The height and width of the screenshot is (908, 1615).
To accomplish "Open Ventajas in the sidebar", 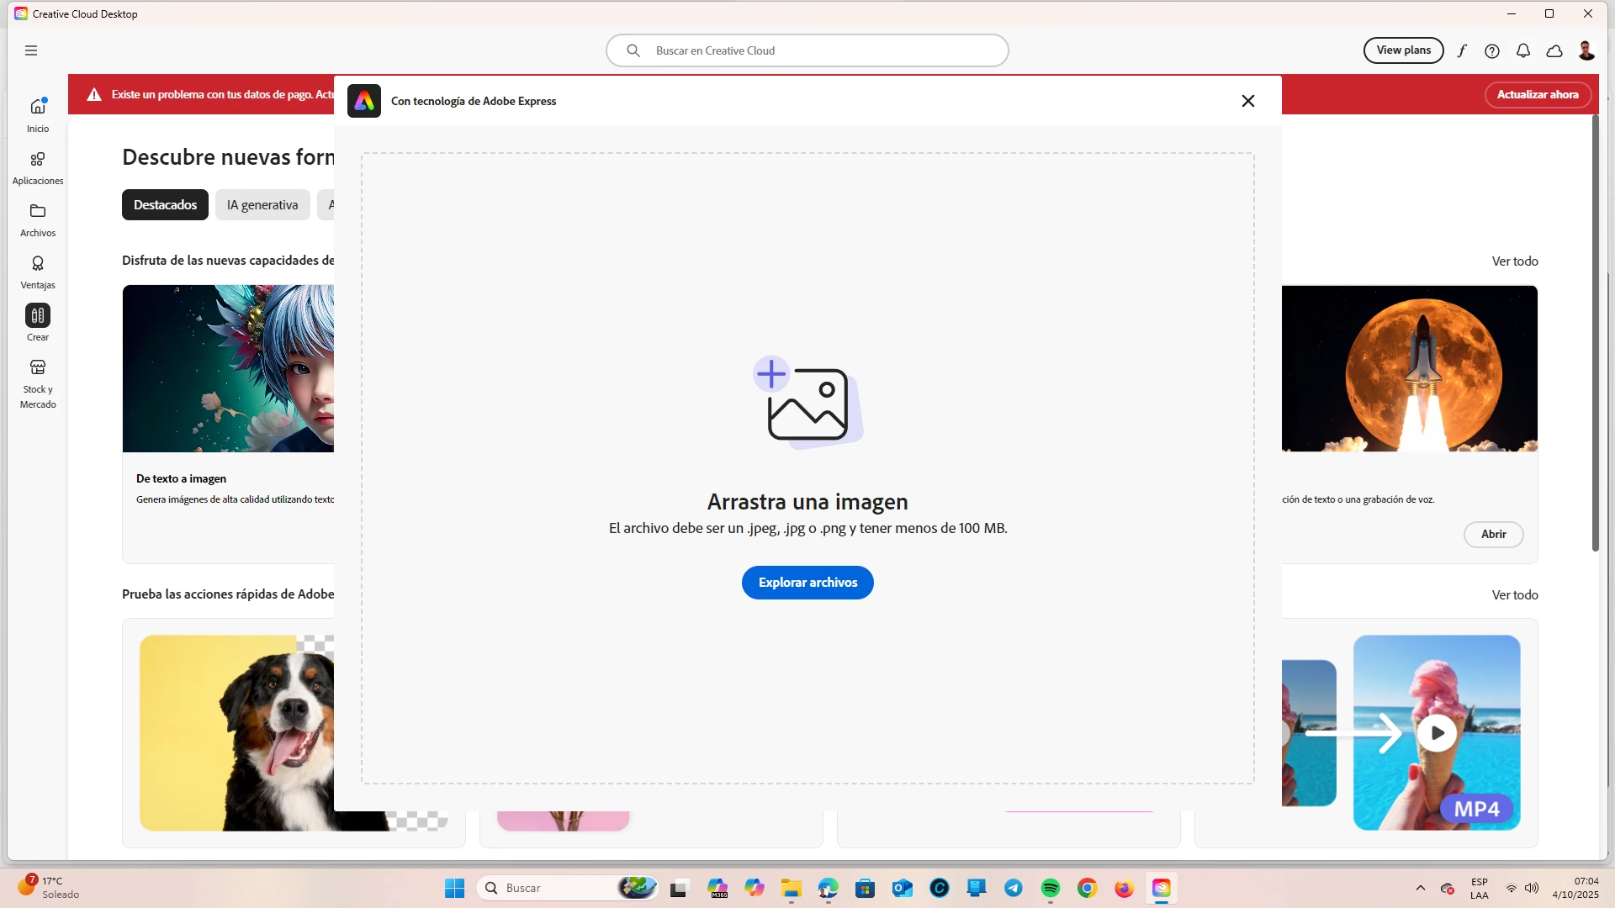I will tap(38, 272).
